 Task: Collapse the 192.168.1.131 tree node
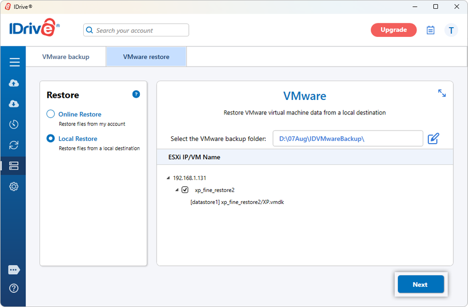(x=168, y=178)
